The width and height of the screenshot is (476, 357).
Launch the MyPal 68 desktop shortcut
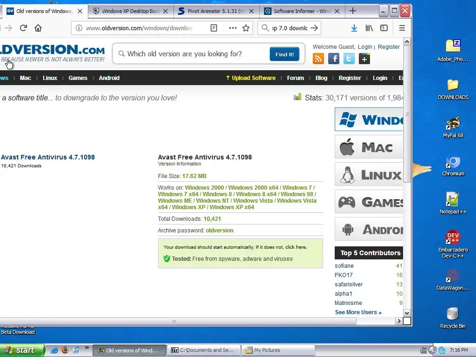coord(453,127)
